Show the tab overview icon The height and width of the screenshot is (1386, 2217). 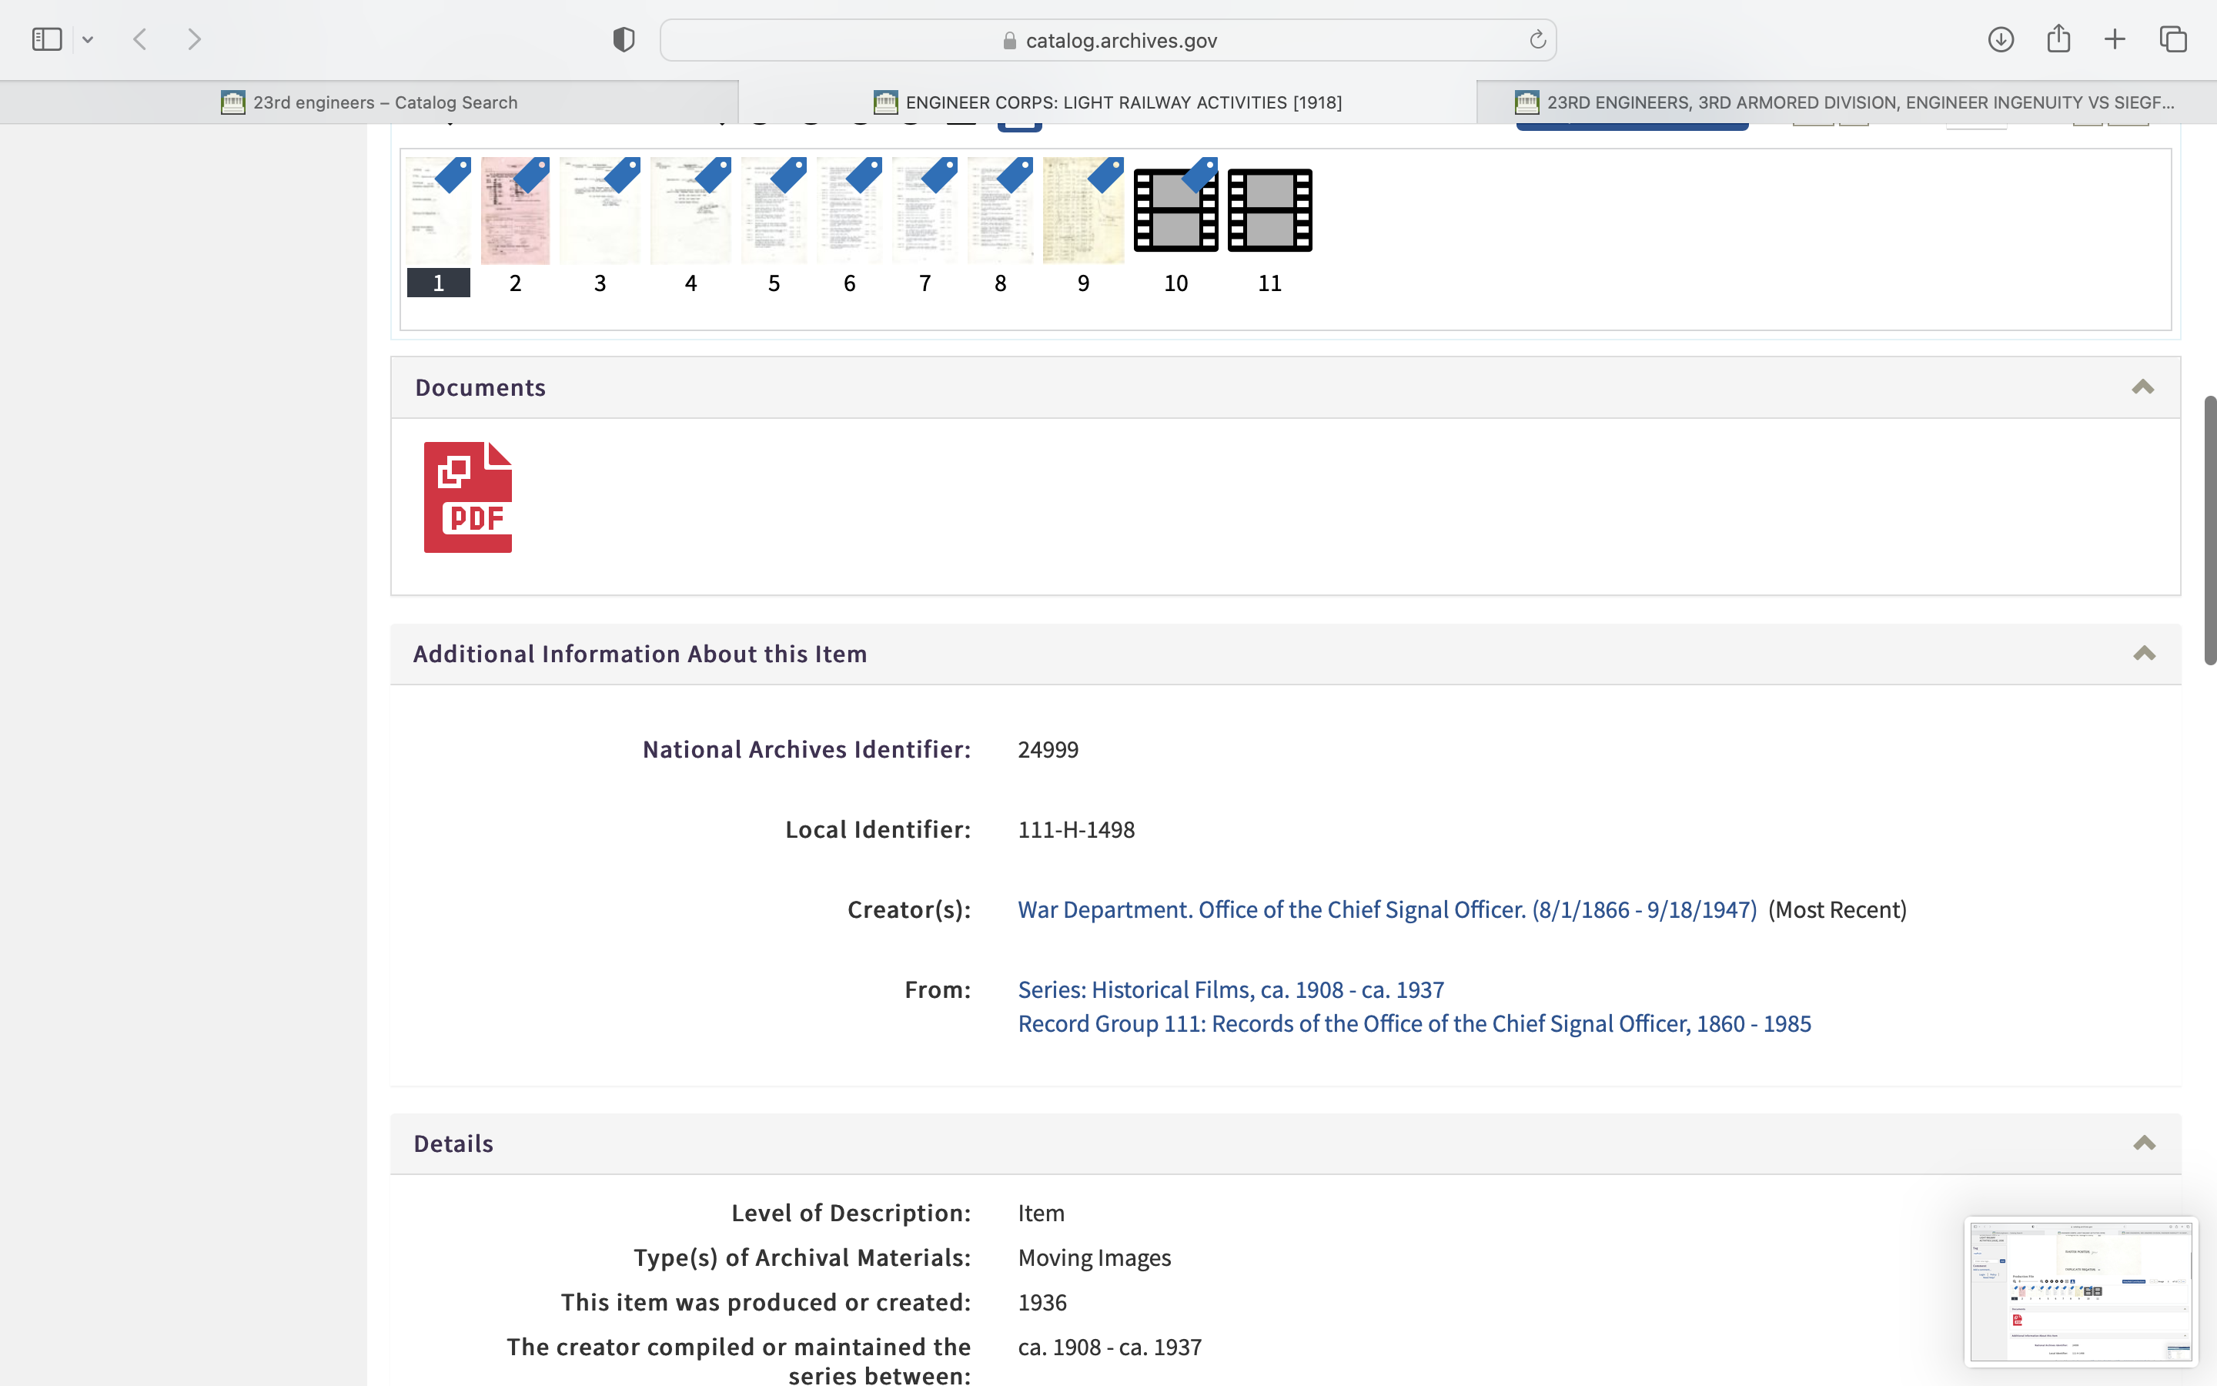coord(2172,39)
